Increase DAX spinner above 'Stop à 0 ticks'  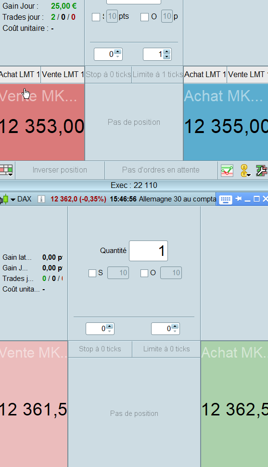pos(109,326)
